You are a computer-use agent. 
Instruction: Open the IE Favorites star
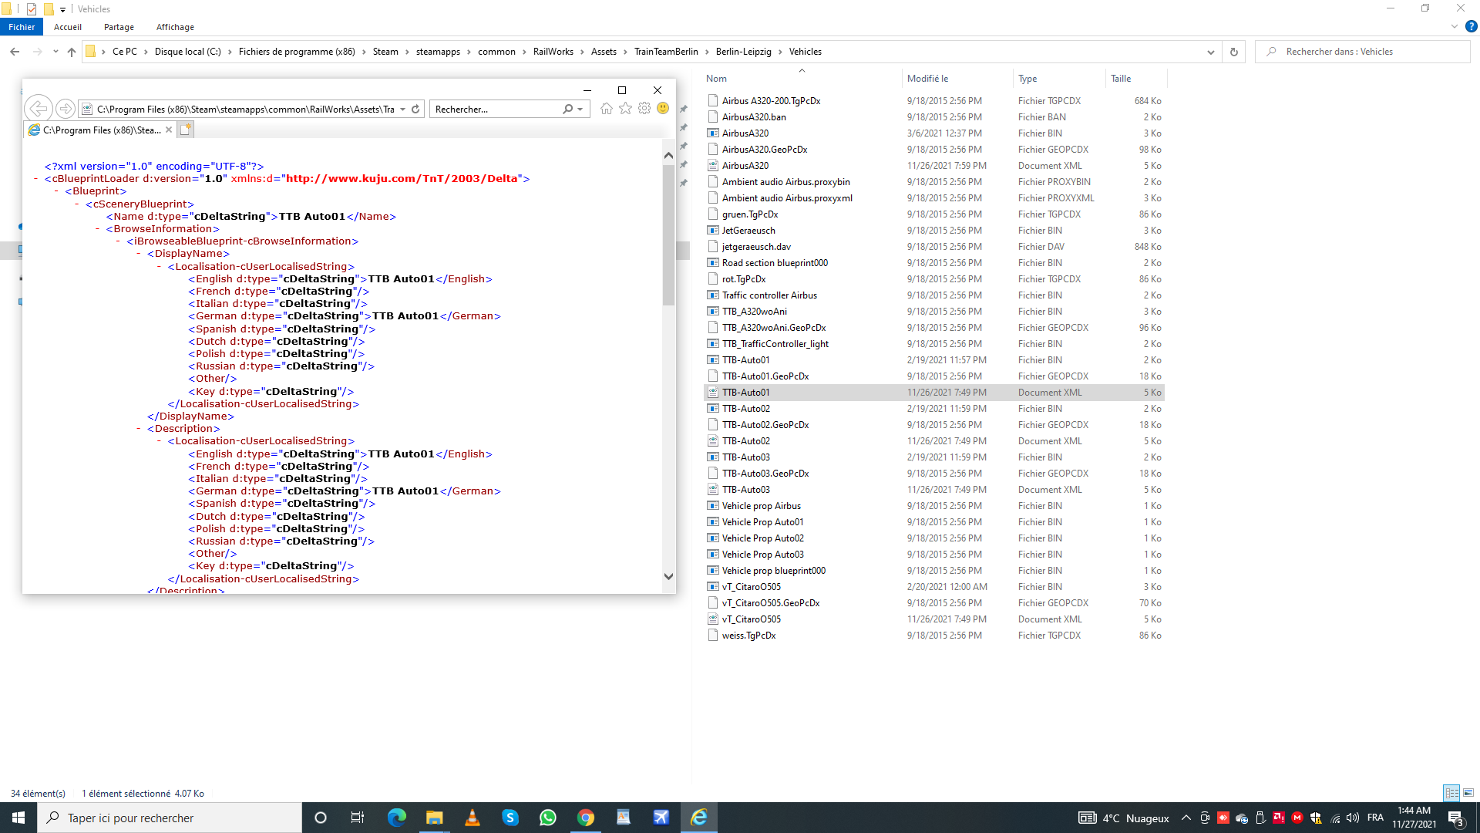coord(625,109)
